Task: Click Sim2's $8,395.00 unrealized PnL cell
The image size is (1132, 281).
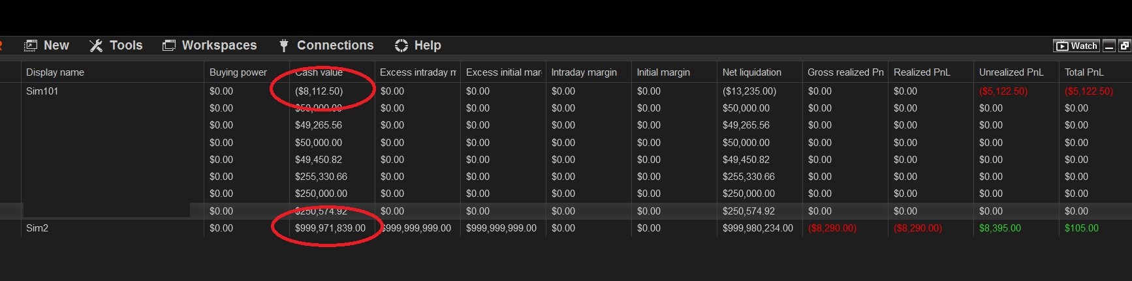Action: 1000,228
